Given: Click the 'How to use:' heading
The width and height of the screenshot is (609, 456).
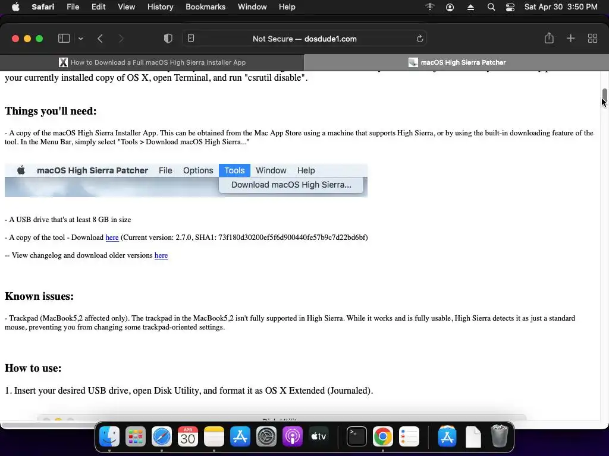Looking at the screenshot, I should pyautogui.click(x=33, y=368).
